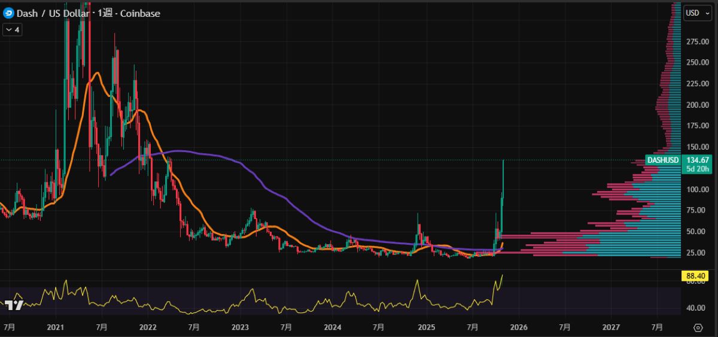This screenshot has width=718, height=337.
Task: Click the 250.00 price scale label
Action: click(x=696, y=62)
